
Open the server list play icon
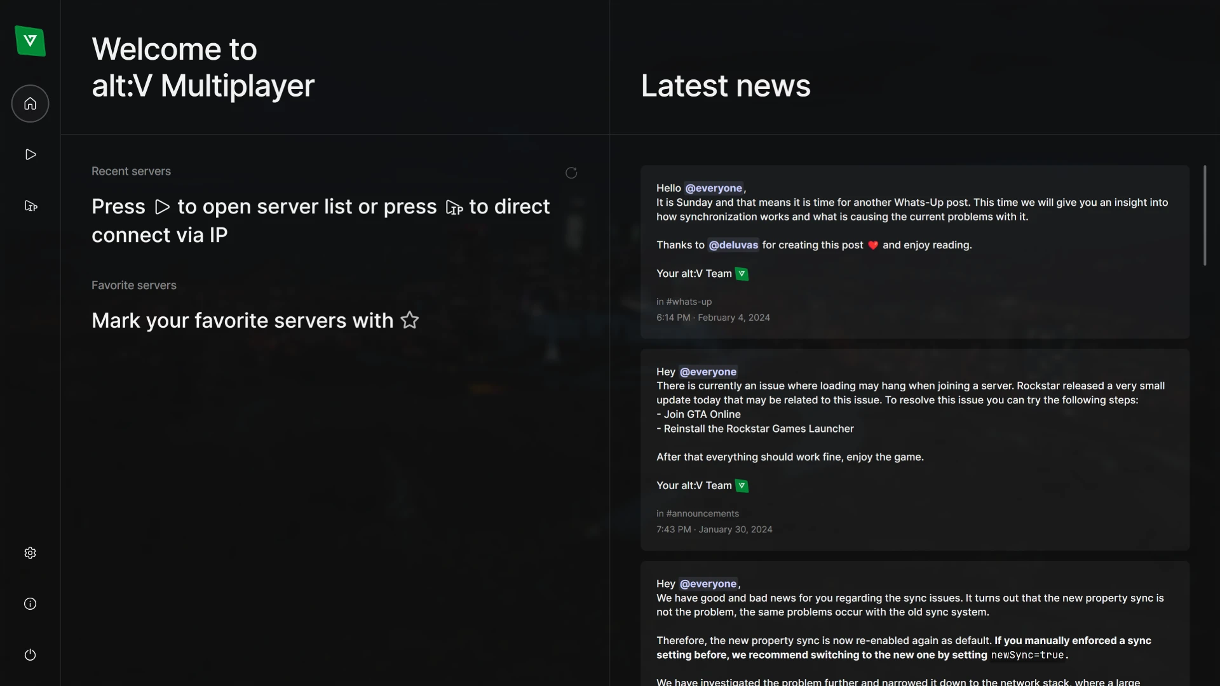(30, 154)
